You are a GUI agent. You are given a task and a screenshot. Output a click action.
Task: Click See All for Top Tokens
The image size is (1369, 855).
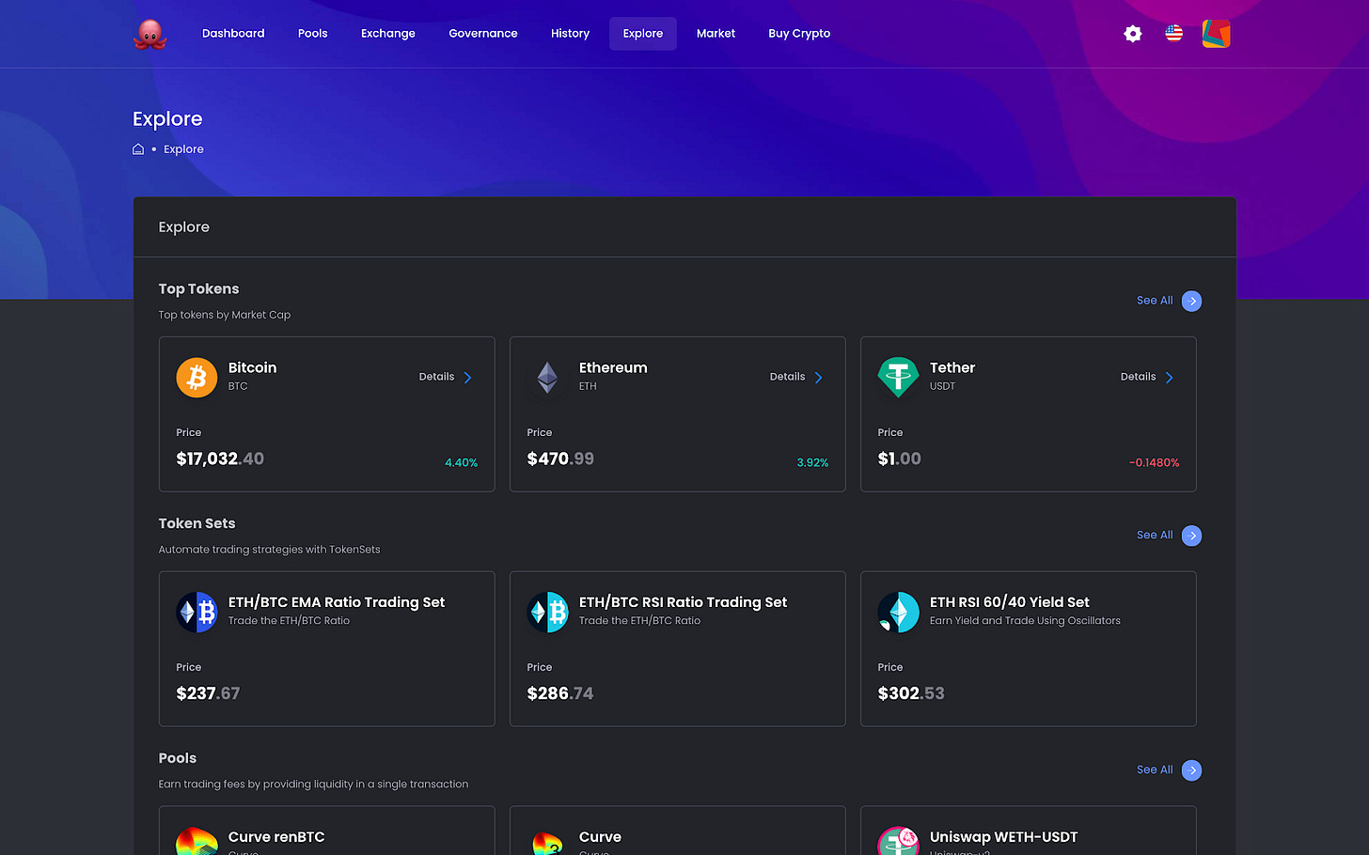[1155, 301]
